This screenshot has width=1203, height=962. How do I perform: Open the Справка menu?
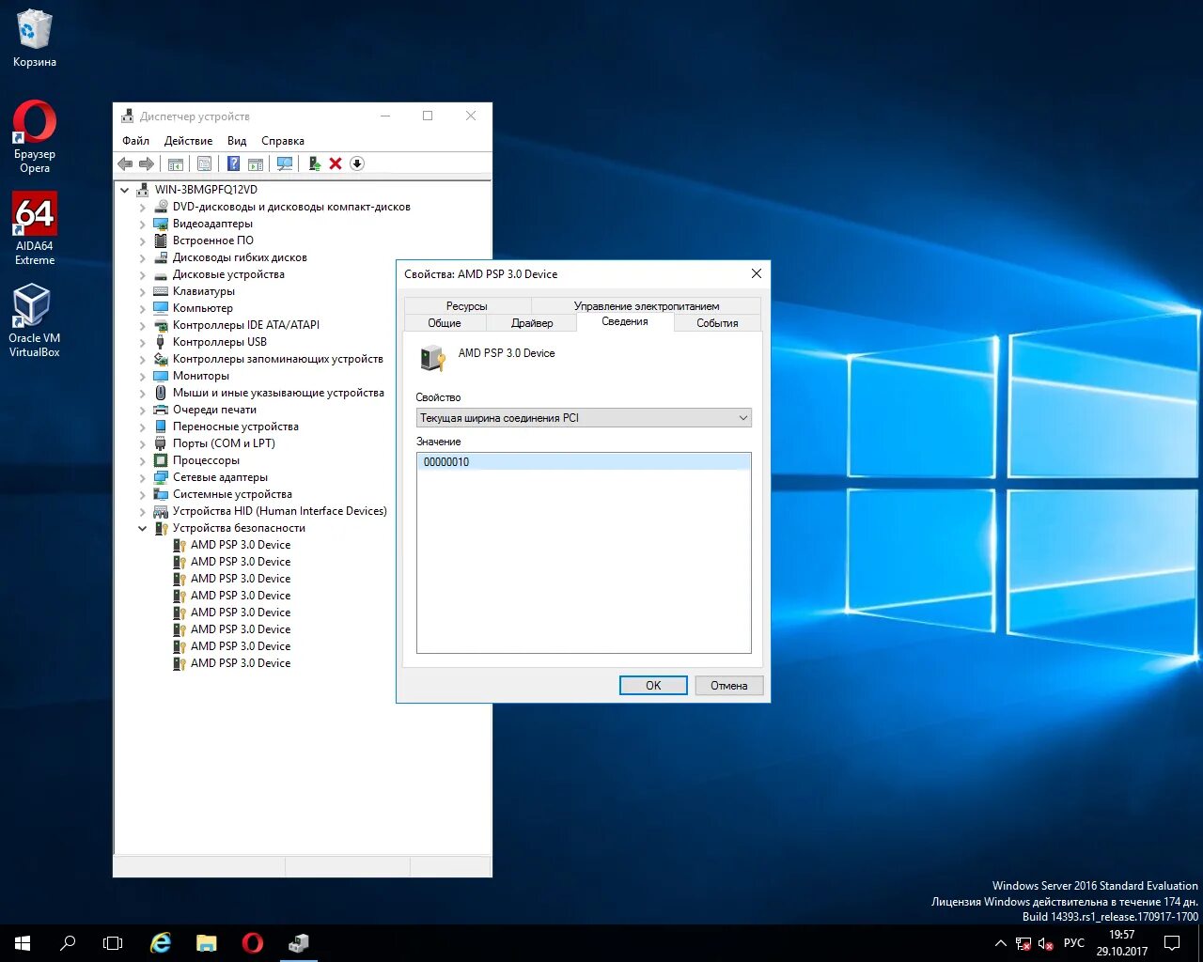tap(283, 141)
